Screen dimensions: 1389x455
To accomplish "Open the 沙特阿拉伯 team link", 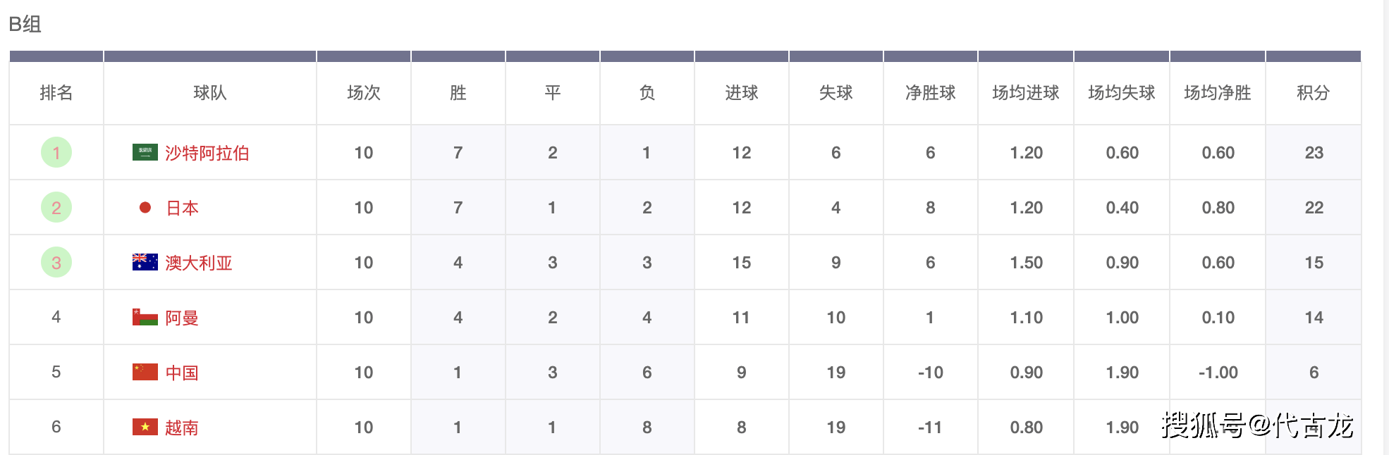I will (207, 153).
